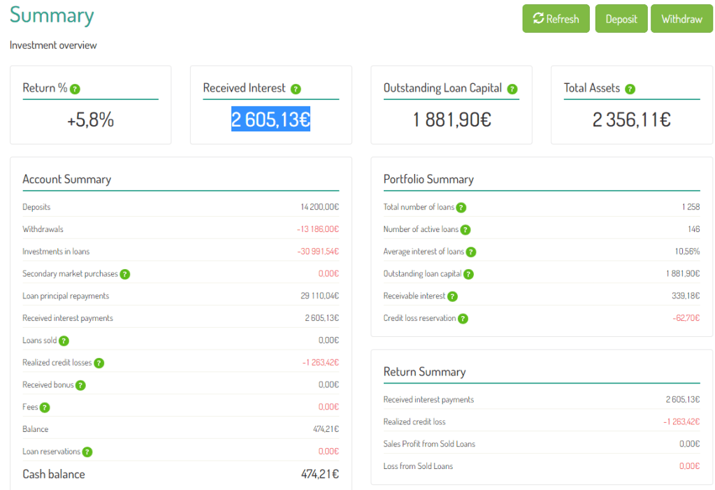Show help for Secondary market purchases
The width and height of the screenshot is (715, 490).
(x=125, y=274)
